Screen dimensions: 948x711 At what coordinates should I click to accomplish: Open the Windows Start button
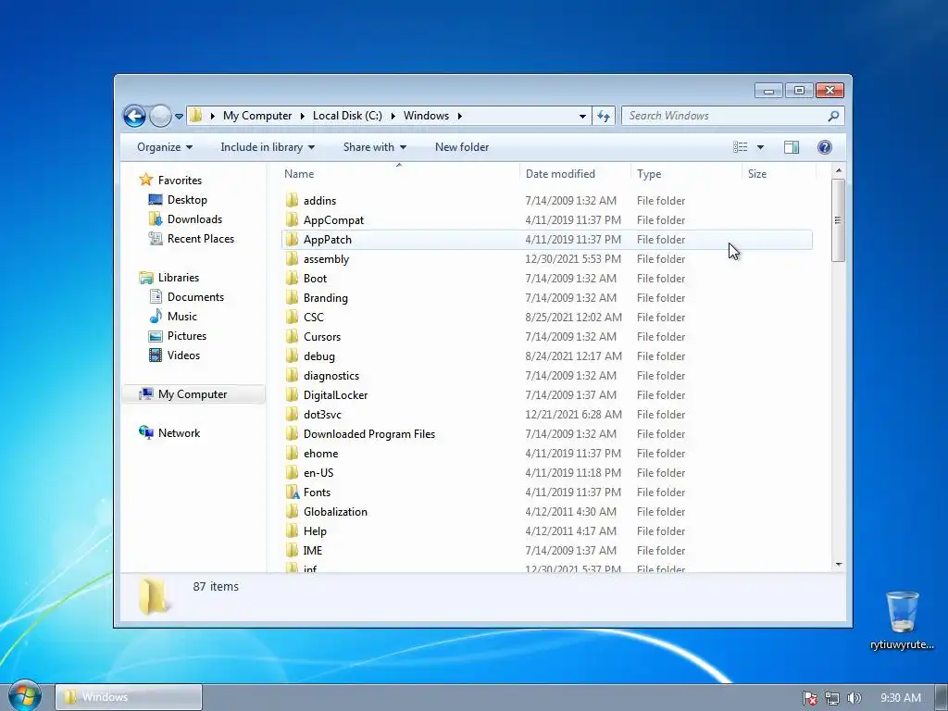(x=24, y=695)
